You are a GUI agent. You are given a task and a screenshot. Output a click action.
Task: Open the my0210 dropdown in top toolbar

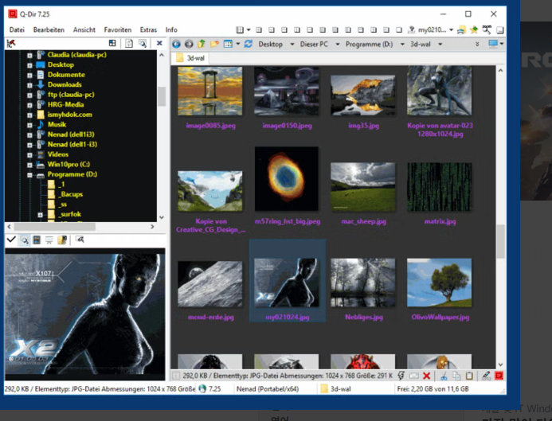click(451, 30)
